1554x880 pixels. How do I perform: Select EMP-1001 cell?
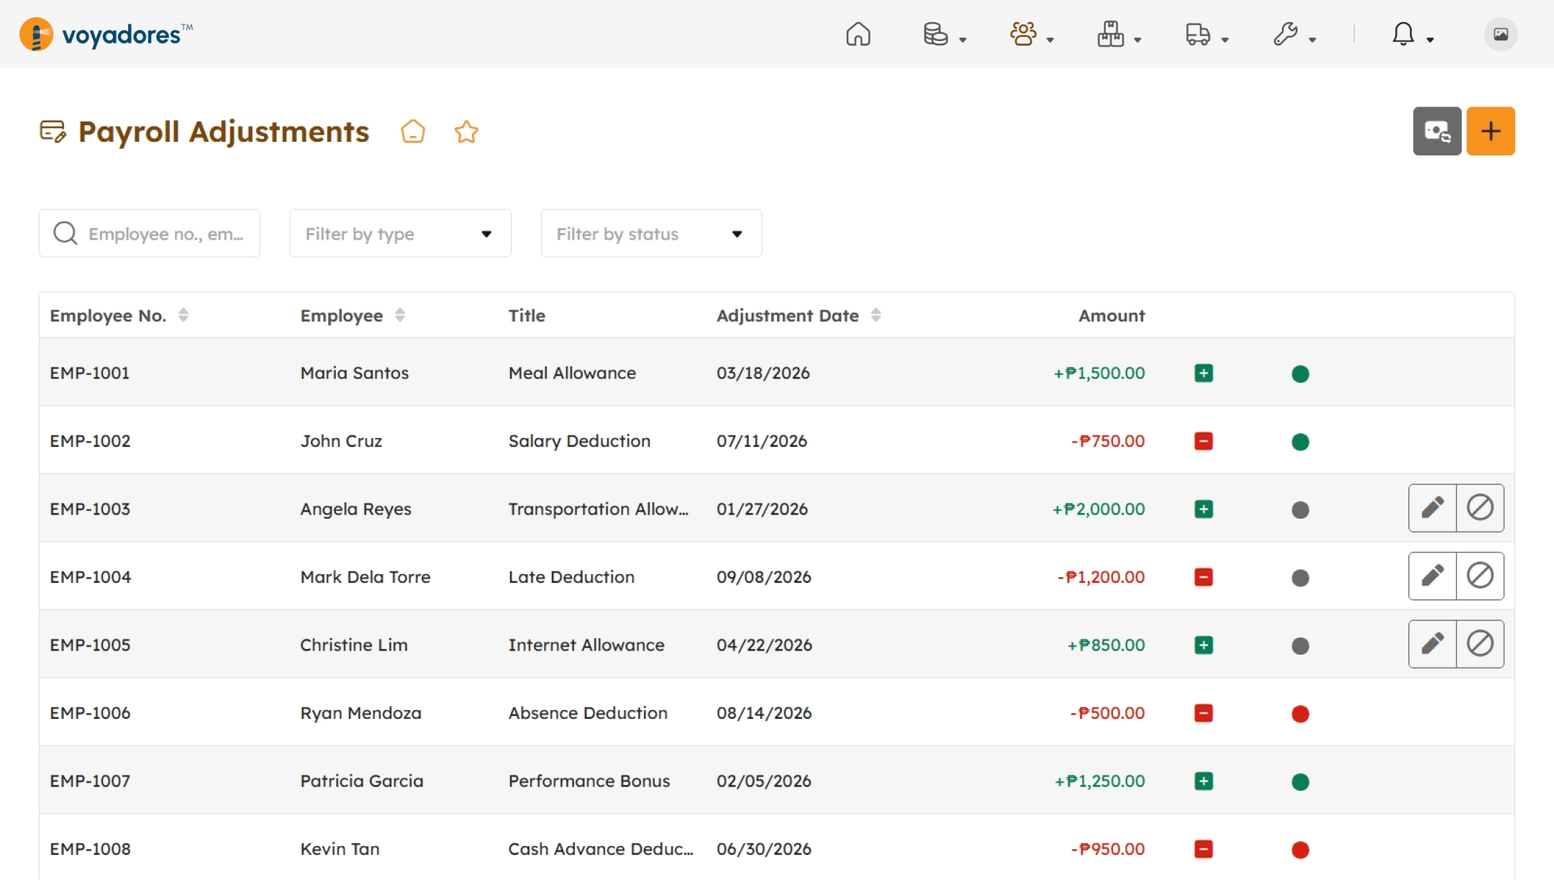(x=90, y=373)
